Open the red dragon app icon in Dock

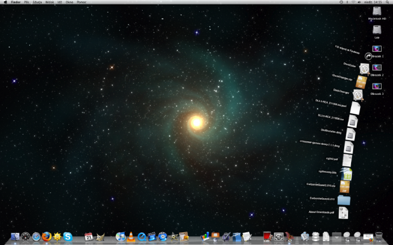[289, 237]
